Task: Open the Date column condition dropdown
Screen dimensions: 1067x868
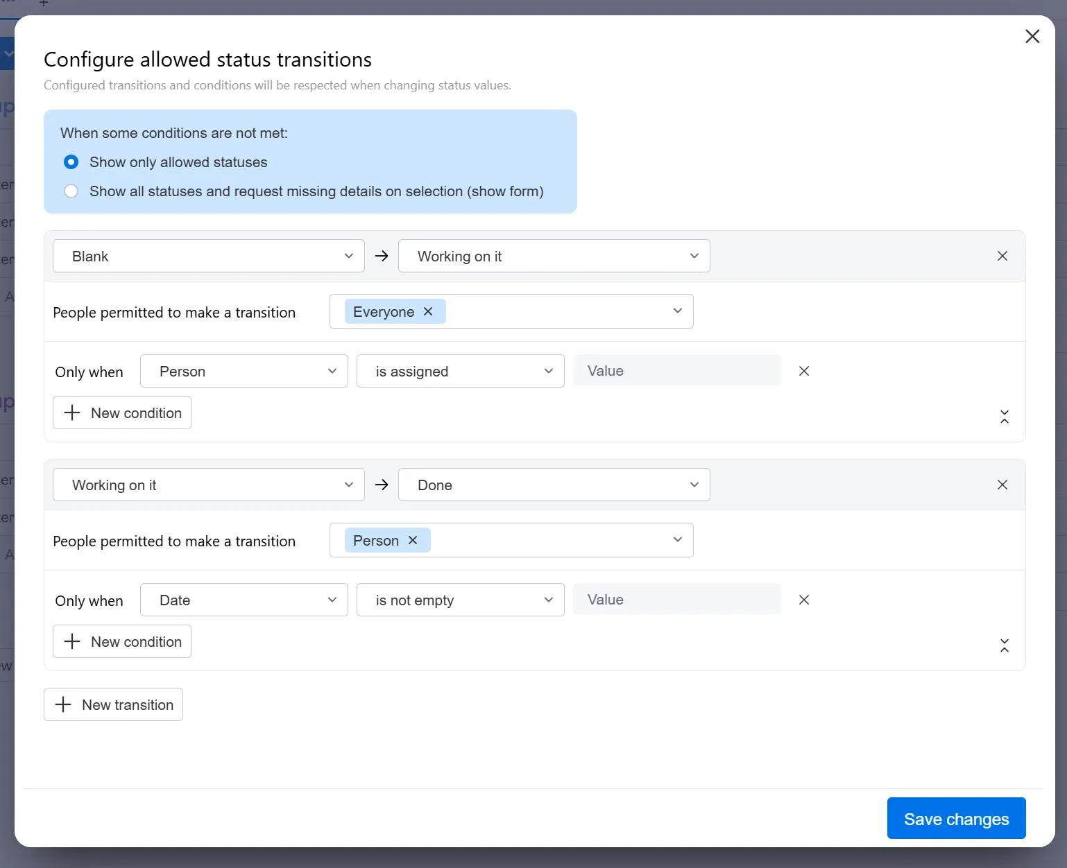Action: coord(244,600)
